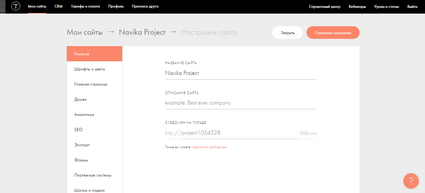The height and width of the screenshot is (193, 425).
Task: Switch to the Домен settings tab
Action: pos(80,100)
